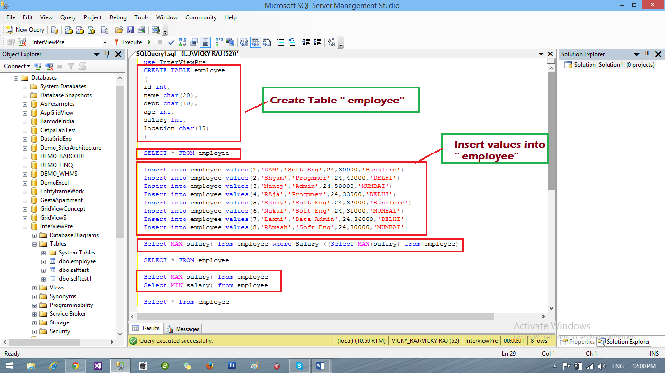This screenshot has height=373, width=665.
Task: Toggle the Auto Hide pin on Object Explorer
Action: coord(107,54)
